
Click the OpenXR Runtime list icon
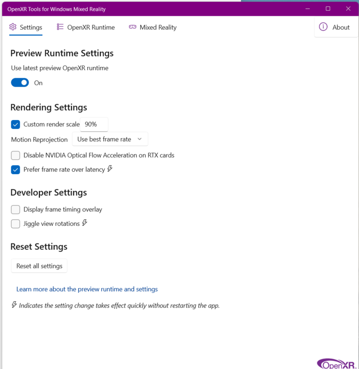[x=60, y=27]
